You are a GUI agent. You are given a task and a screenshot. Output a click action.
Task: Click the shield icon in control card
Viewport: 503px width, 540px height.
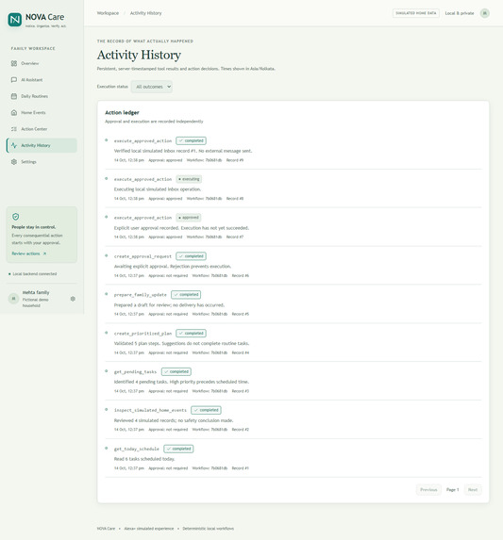click(x=15, y=217)
